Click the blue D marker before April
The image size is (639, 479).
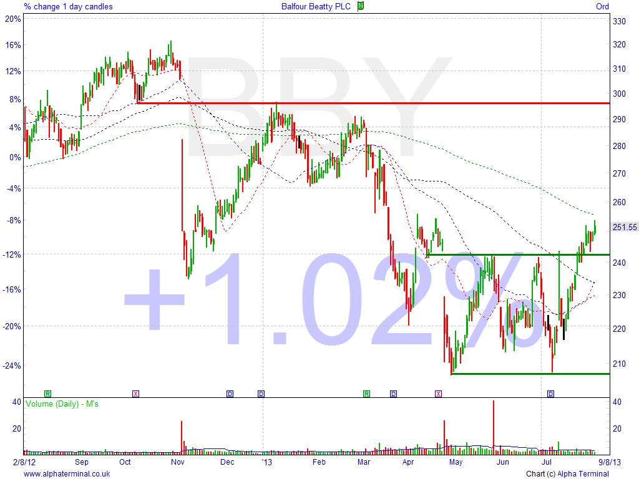pyautogui.click(x=393, y=394)
